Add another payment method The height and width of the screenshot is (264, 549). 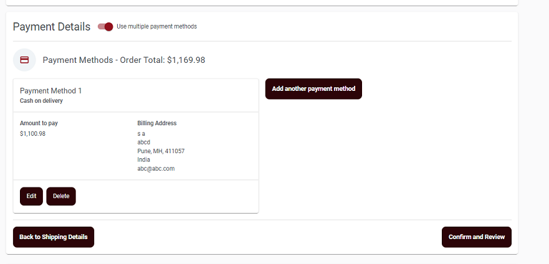pyautogui.click(x=313, y=89)
